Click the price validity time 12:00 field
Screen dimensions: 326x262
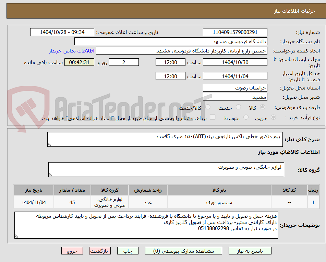click(x=170, y=76)
